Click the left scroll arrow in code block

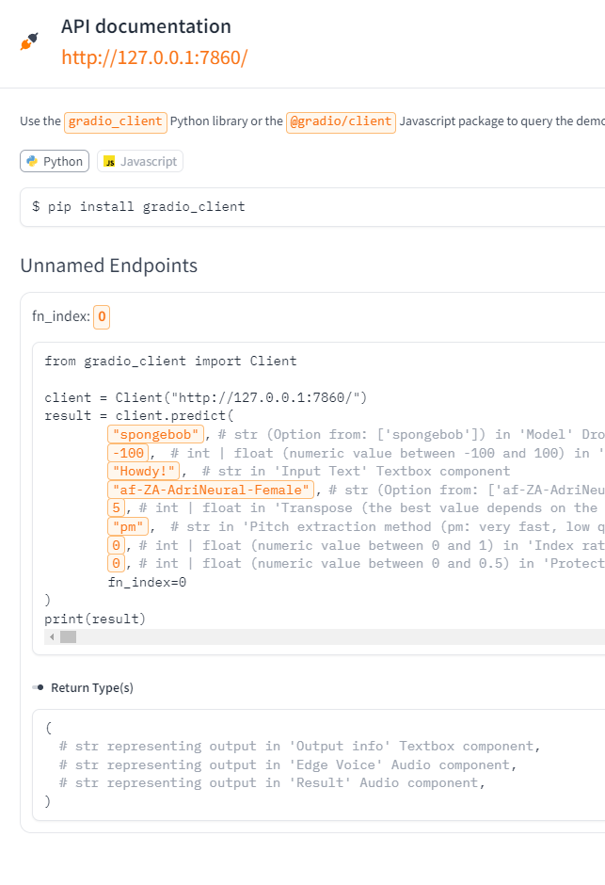52,637
